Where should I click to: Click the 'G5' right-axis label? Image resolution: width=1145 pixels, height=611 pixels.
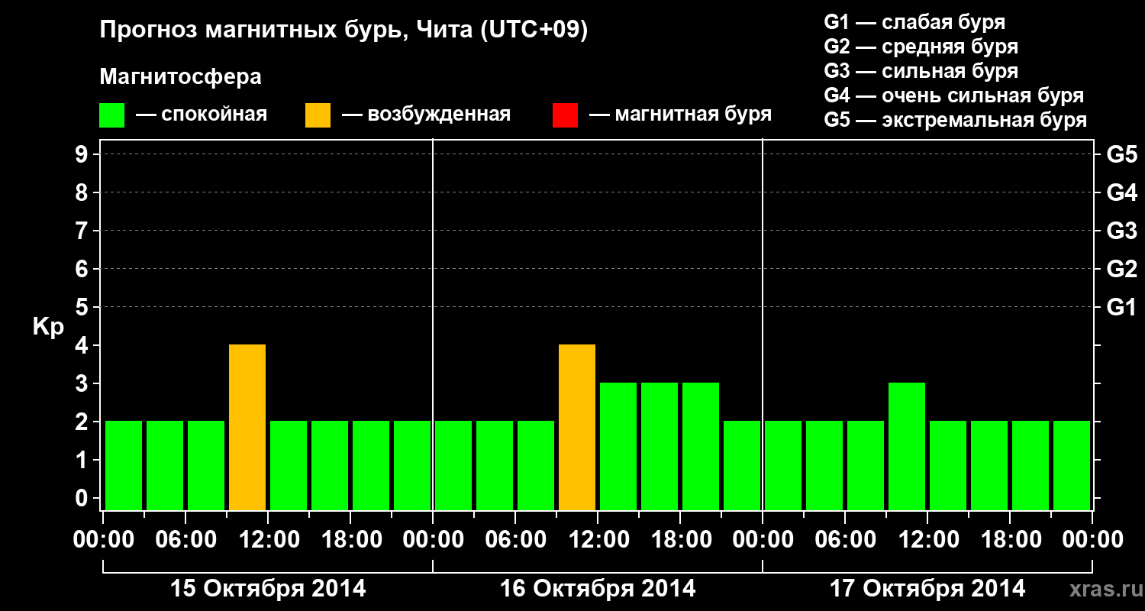[1122, 154]
